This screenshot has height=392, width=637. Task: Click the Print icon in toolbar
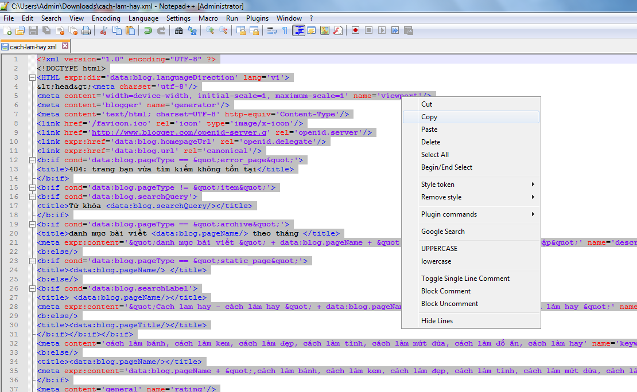(x=86, y=30)
